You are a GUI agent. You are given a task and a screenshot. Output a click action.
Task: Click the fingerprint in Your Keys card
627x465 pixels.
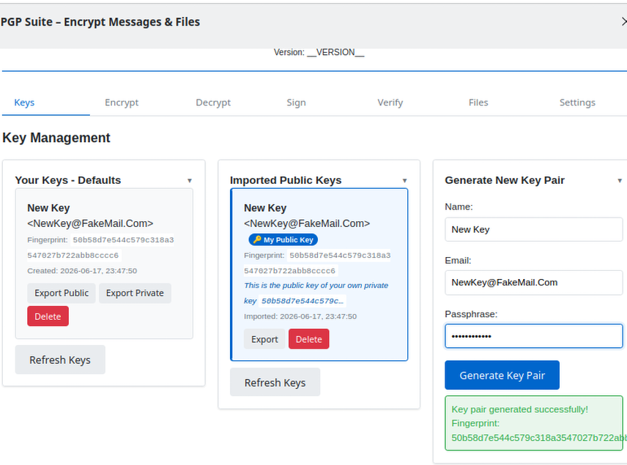(100, 248)
